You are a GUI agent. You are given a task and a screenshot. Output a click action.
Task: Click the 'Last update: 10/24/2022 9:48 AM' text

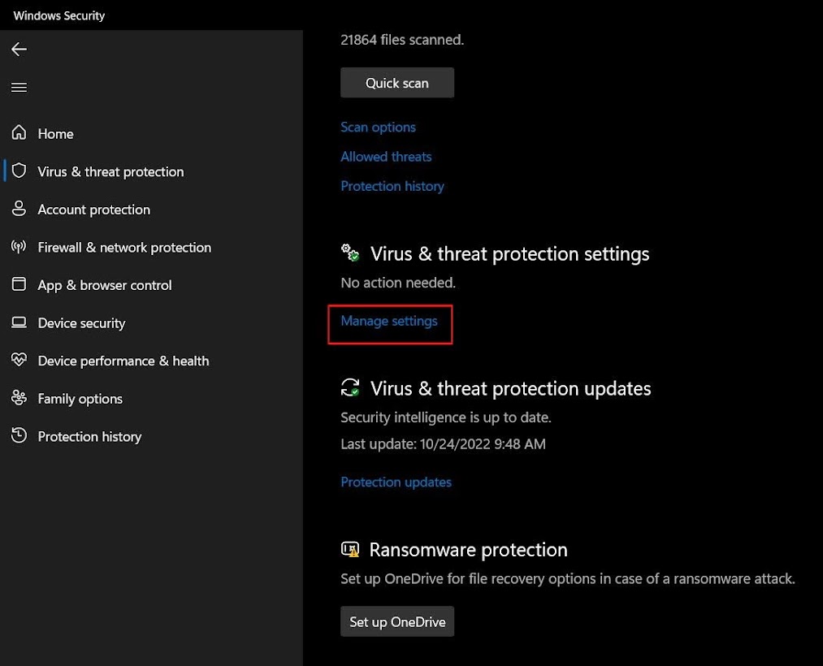click(443, 444)
